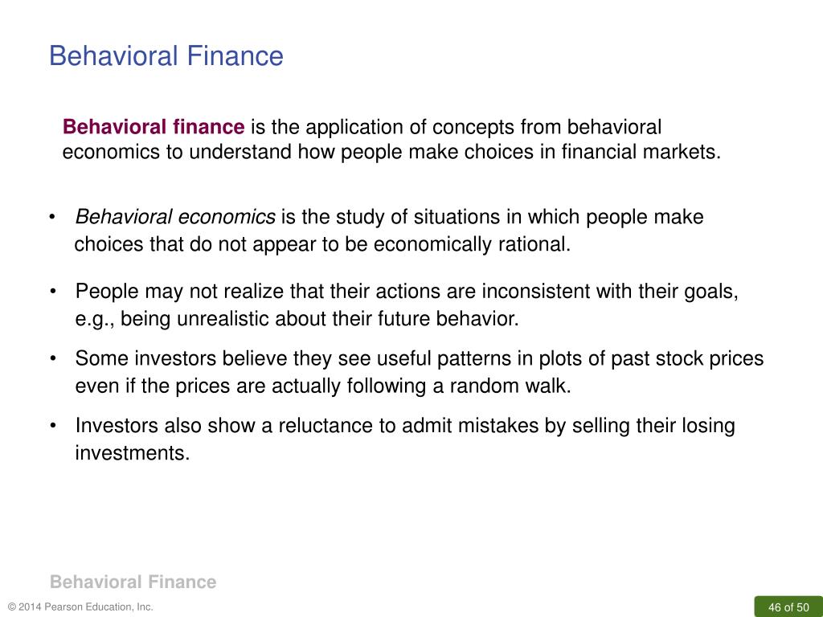The height and width of the screenshot is (617, 823).
Task: Click the phrase financial markets
Action: (641, 152)
